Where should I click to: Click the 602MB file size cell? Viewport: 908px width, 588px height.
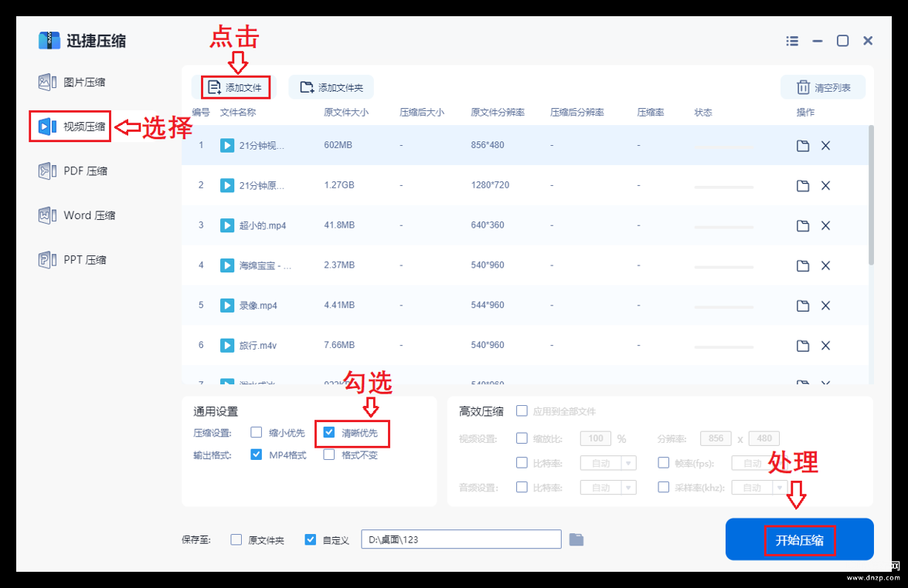338,145
